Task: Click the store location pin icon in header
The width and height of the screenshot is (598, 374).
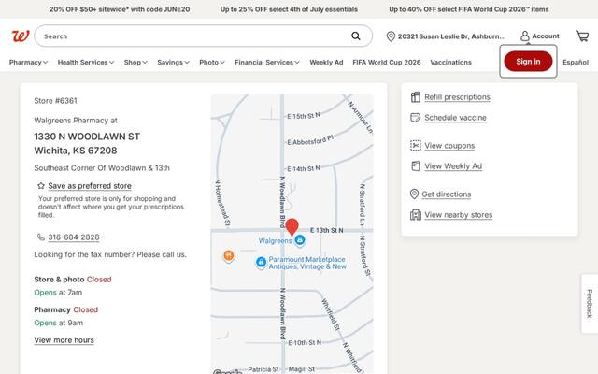Action: coord(391,36)
